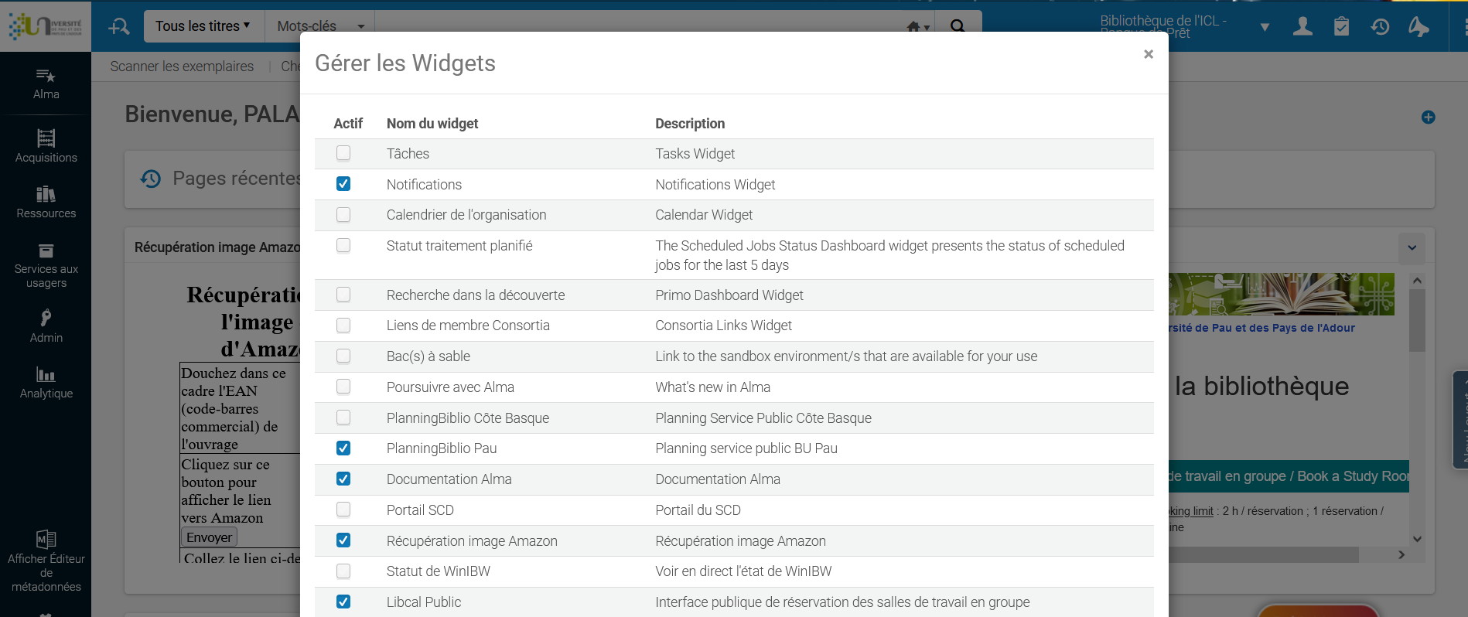
Task: Enable the Tâches widget checkbox
Action: [x=343, y=153]
